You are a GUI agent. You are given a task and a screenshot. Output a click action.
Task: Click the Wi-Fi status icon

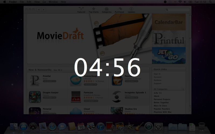click(x=180, y=2)
